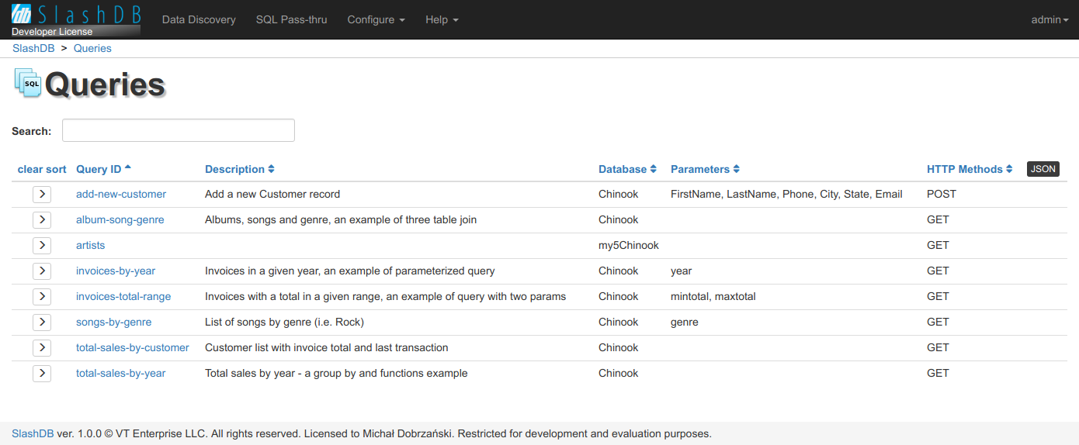Open the admin user dropdown
This screenshot has width=1079, height=445.
1049,19
